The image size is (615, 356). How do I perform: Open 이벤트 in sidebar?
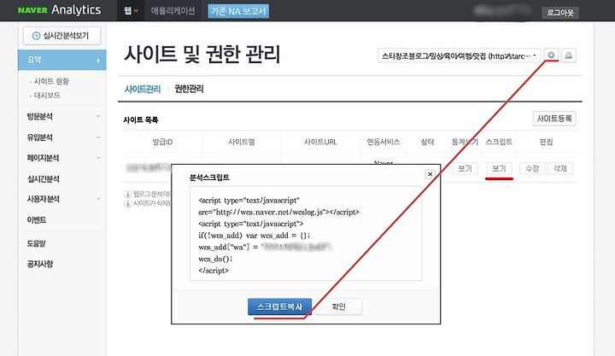(37, 220)
